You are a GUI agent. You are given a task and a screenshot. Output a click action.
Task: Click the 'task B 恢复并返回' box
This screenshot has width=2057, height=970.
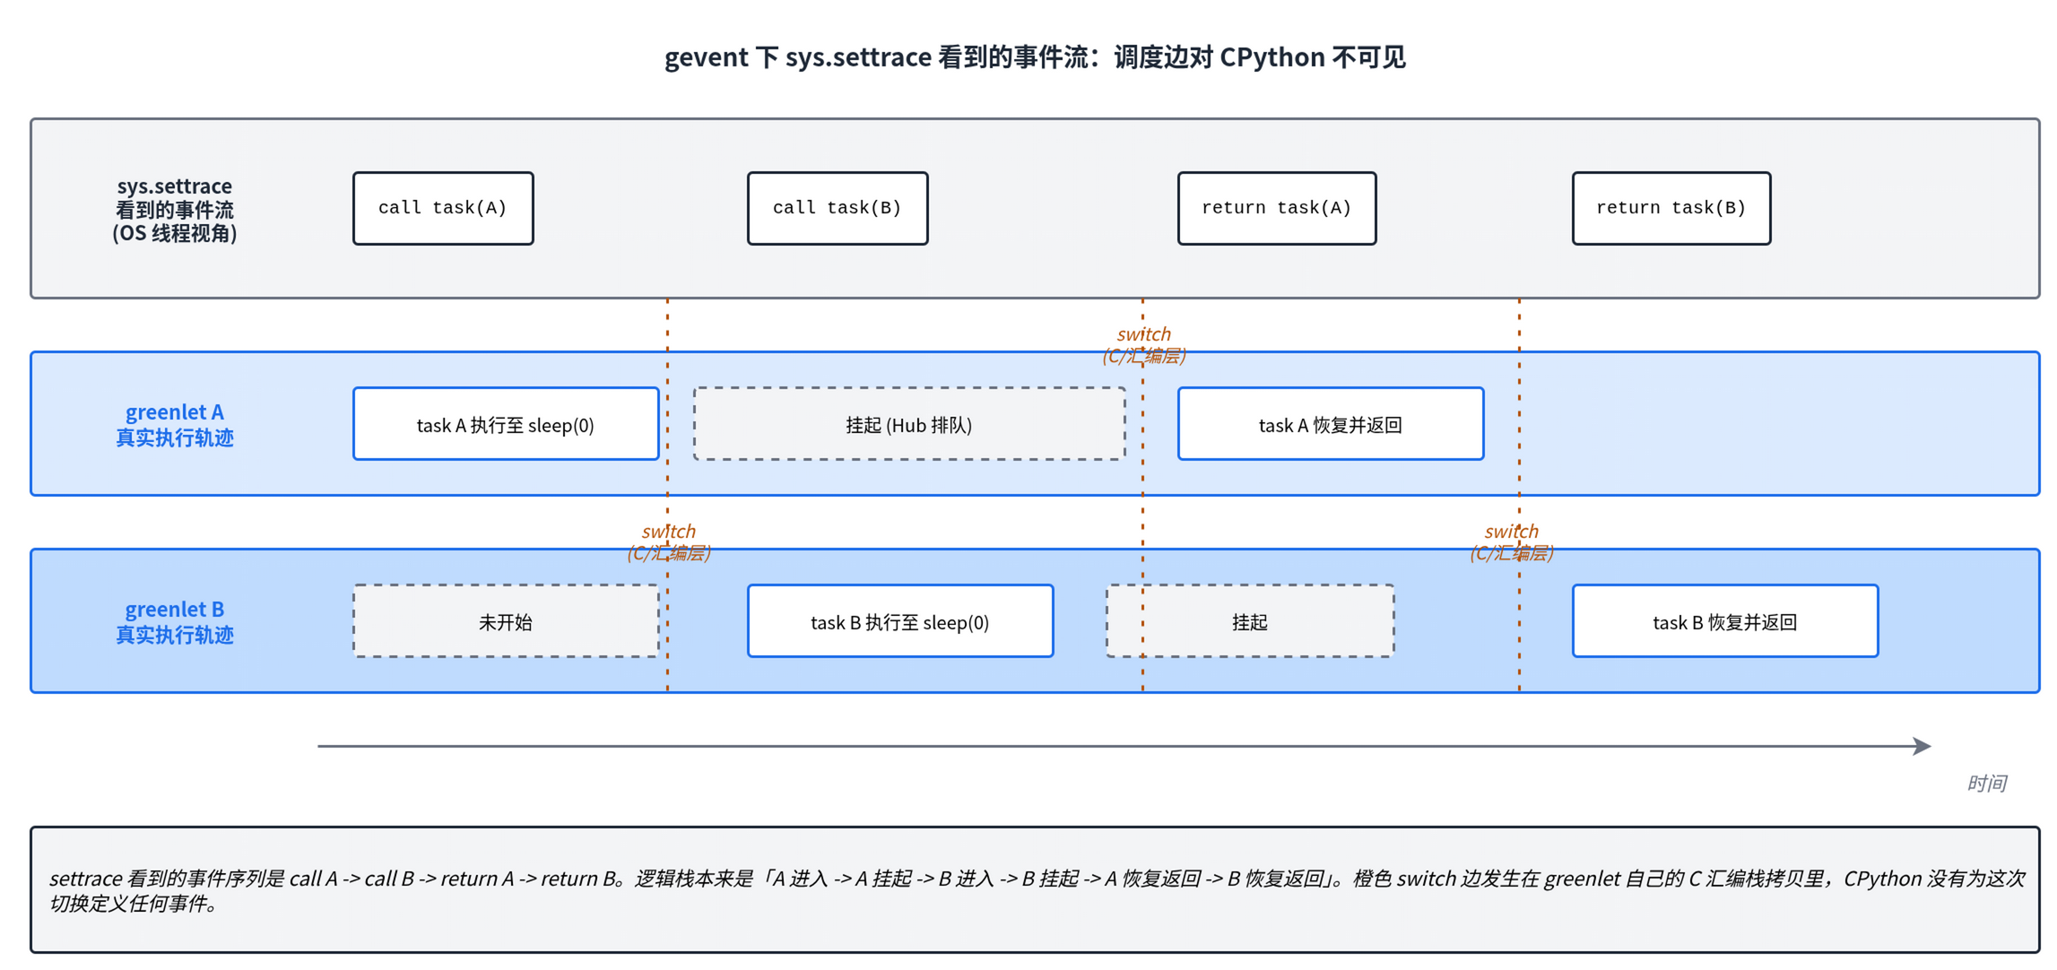tap(1725, 621)
